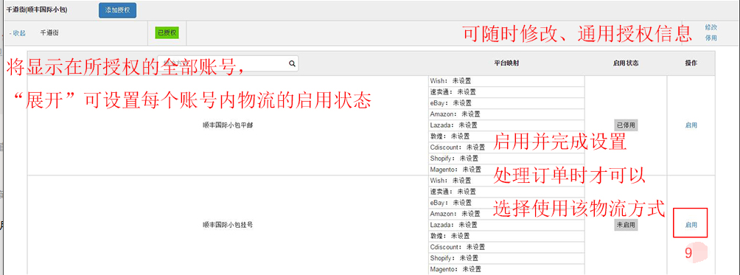Click Shopify mapping in 顺丰国际小包挂号 row
740x275 pixels.
click(506, 259)
